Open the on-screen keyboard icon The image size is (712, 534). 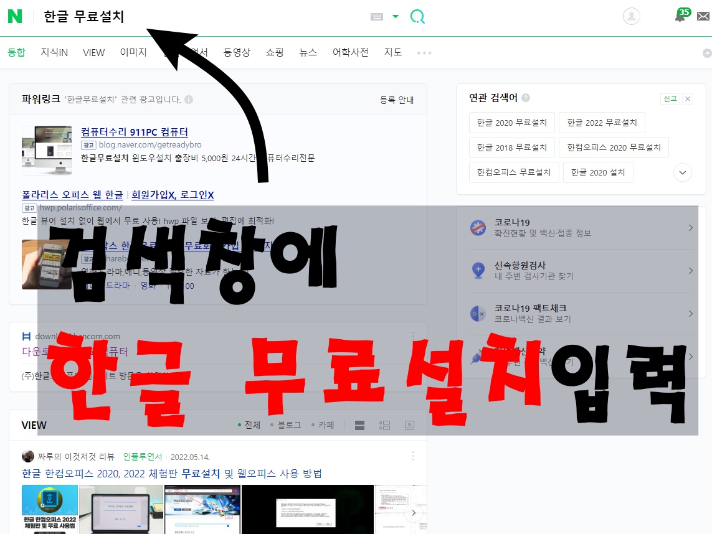pyautogui.click(x=377, y=17)
